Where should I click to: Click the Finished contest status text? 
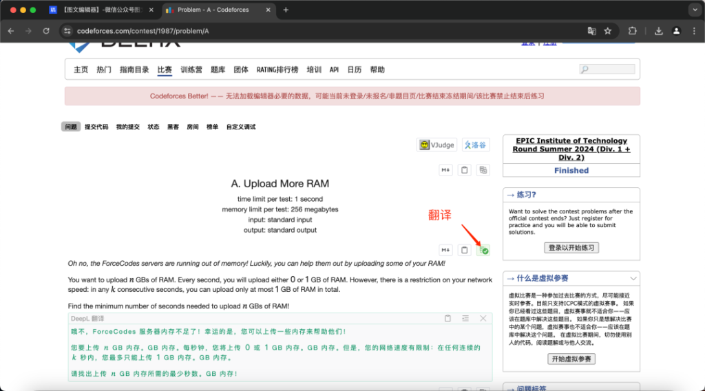point(571,170)
